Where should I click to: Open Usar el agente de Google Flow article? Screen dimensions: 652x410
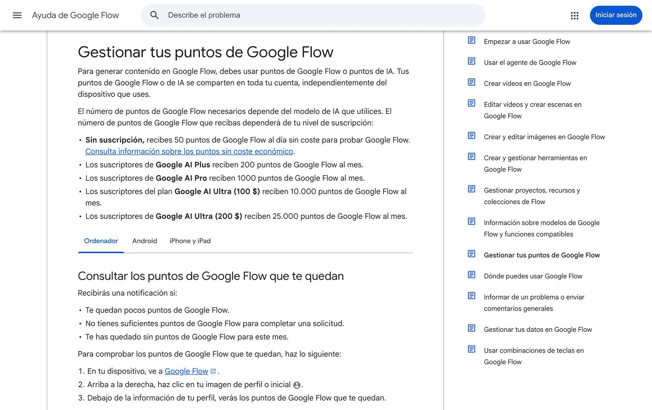click(530, 63)
